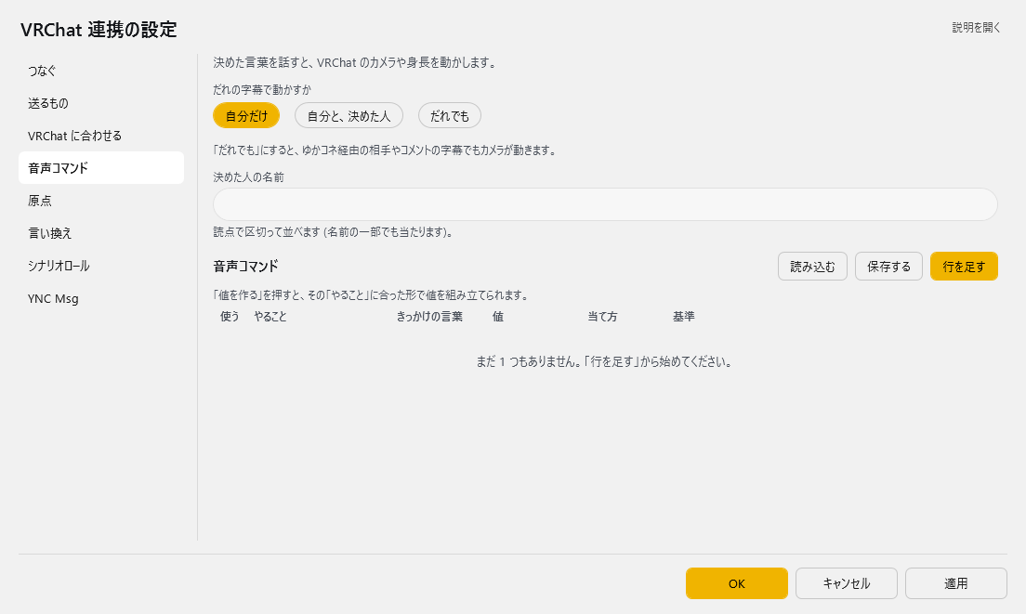Switch to the シナリオロール page

[x=100, y=267]
